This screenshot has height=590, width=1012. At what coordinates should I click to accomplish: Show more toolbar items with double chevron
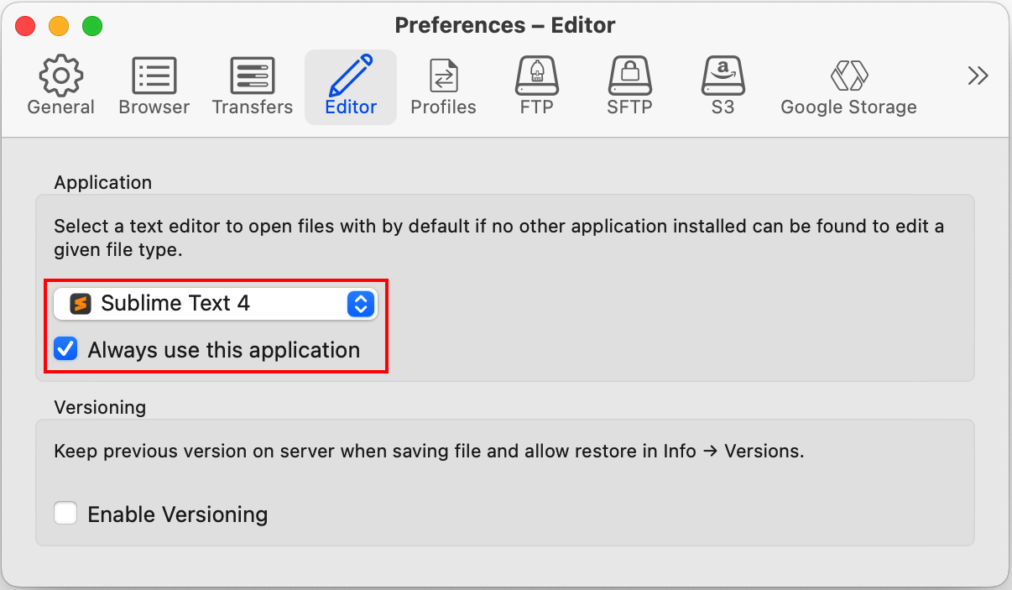[x=978, y=76]
